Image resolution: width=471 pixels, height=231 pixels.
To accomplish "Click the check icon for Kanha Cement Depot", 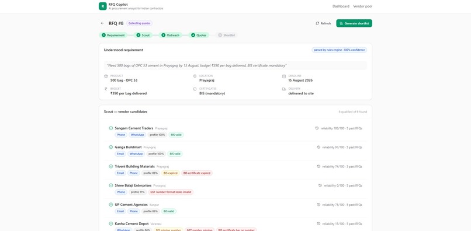I will tap(111, 224).
